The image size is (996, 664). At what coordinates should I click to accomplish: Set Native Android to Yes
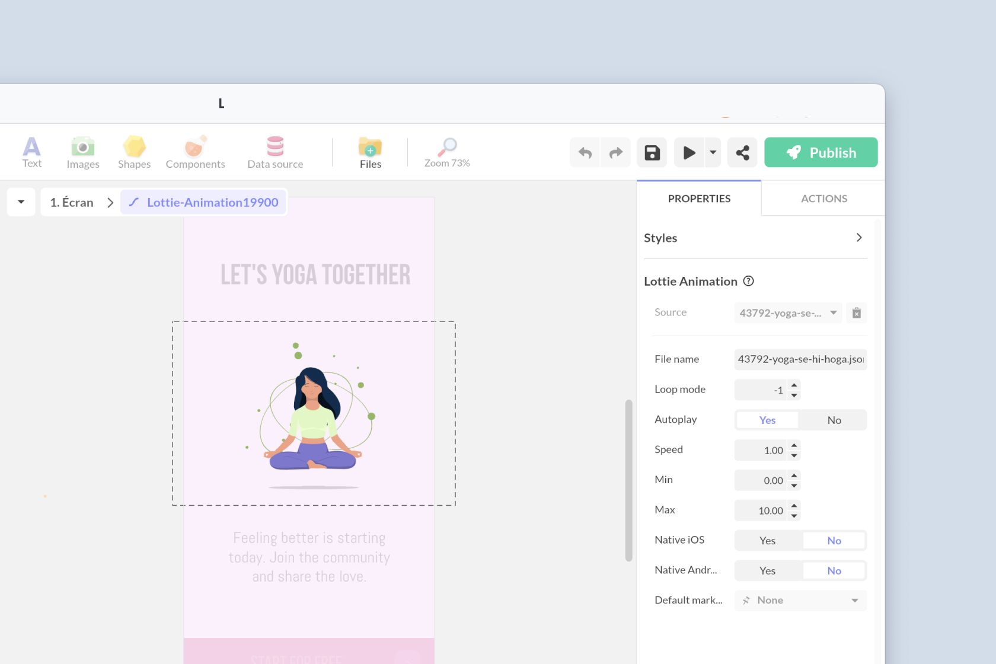click(767, 570)
